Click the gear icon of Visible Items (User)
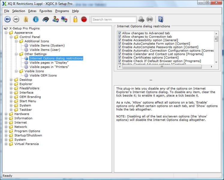The height and width of the screenshot is (180, 224). click(26, 50)
